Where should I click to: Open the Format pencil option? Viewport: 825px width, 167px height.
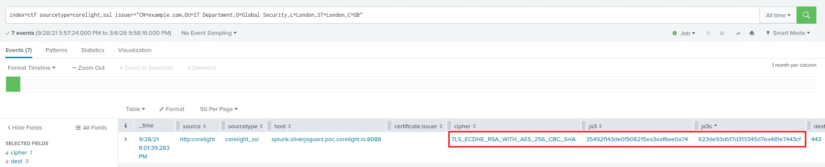[x=172, y=109]
